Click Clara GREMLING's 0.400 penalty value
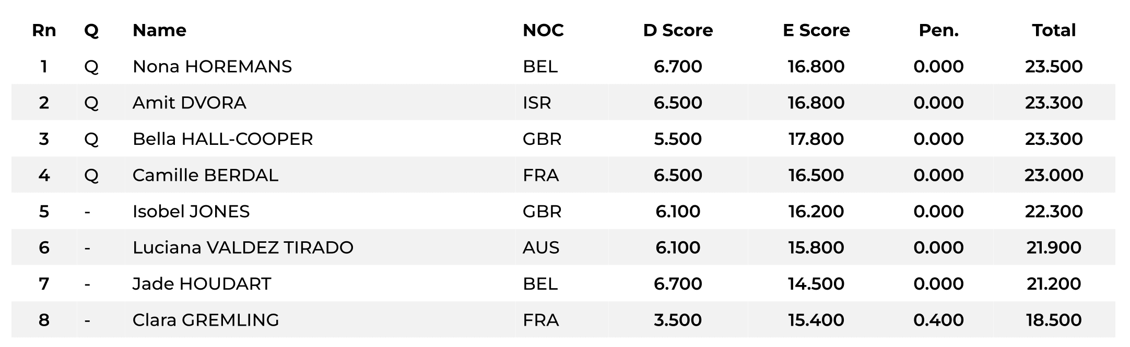 (x=938, y=320)
